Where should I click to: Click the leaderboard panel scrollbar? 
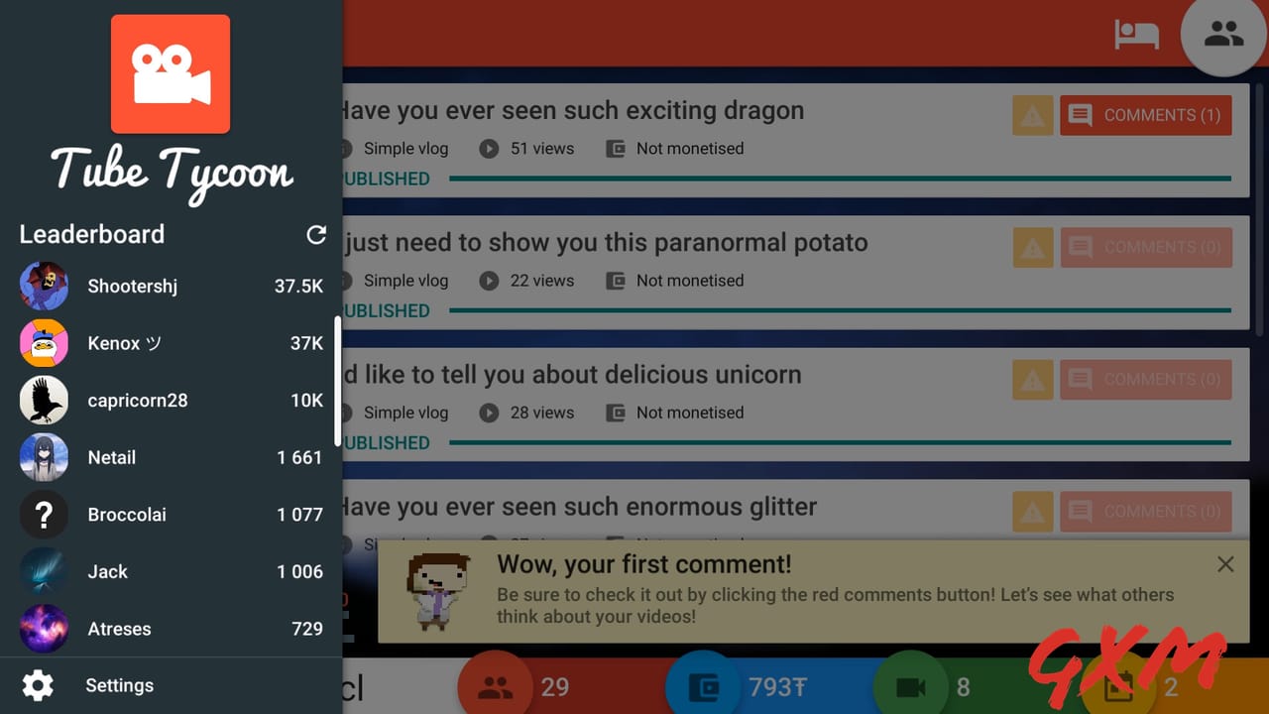[x=337, y=381]
